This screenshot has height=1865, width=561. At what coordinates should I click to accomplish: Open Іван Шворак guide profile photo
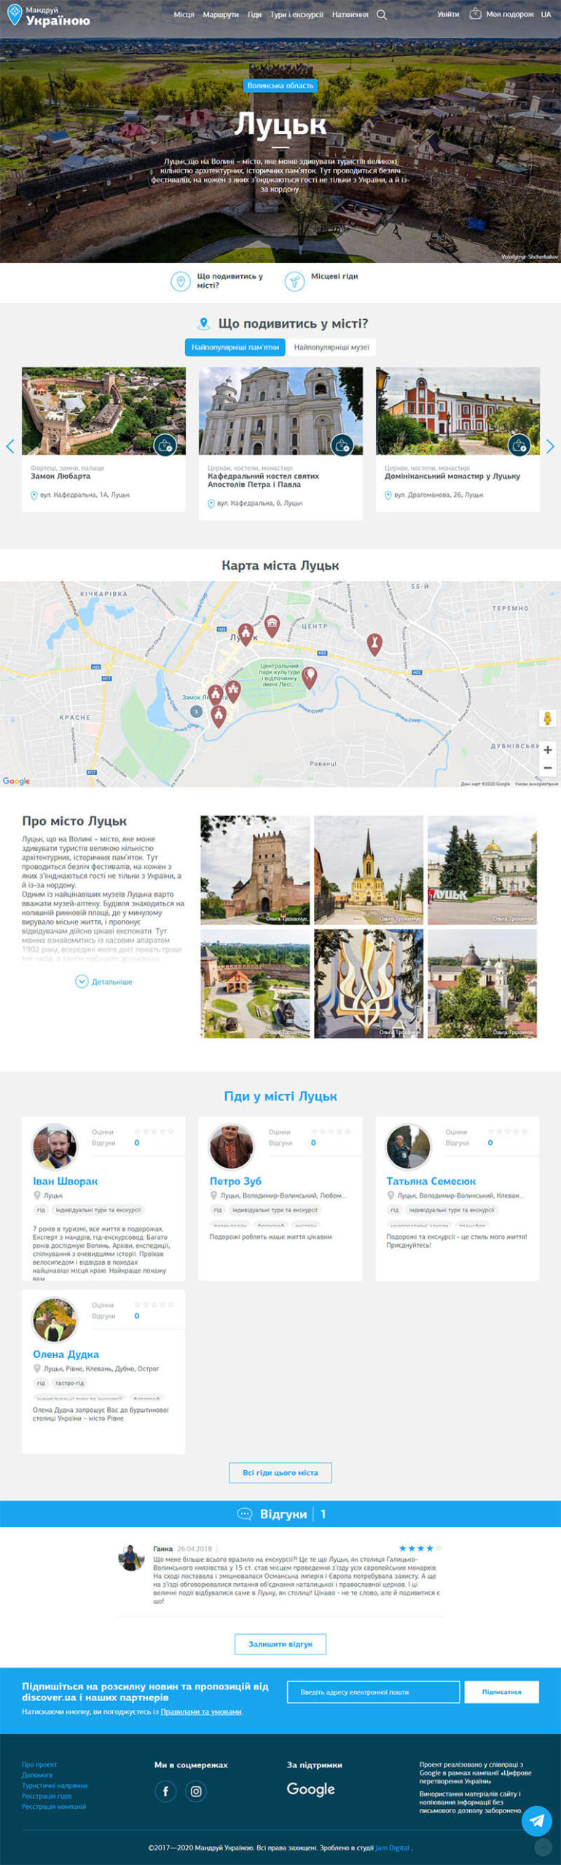click(55, 1146)
